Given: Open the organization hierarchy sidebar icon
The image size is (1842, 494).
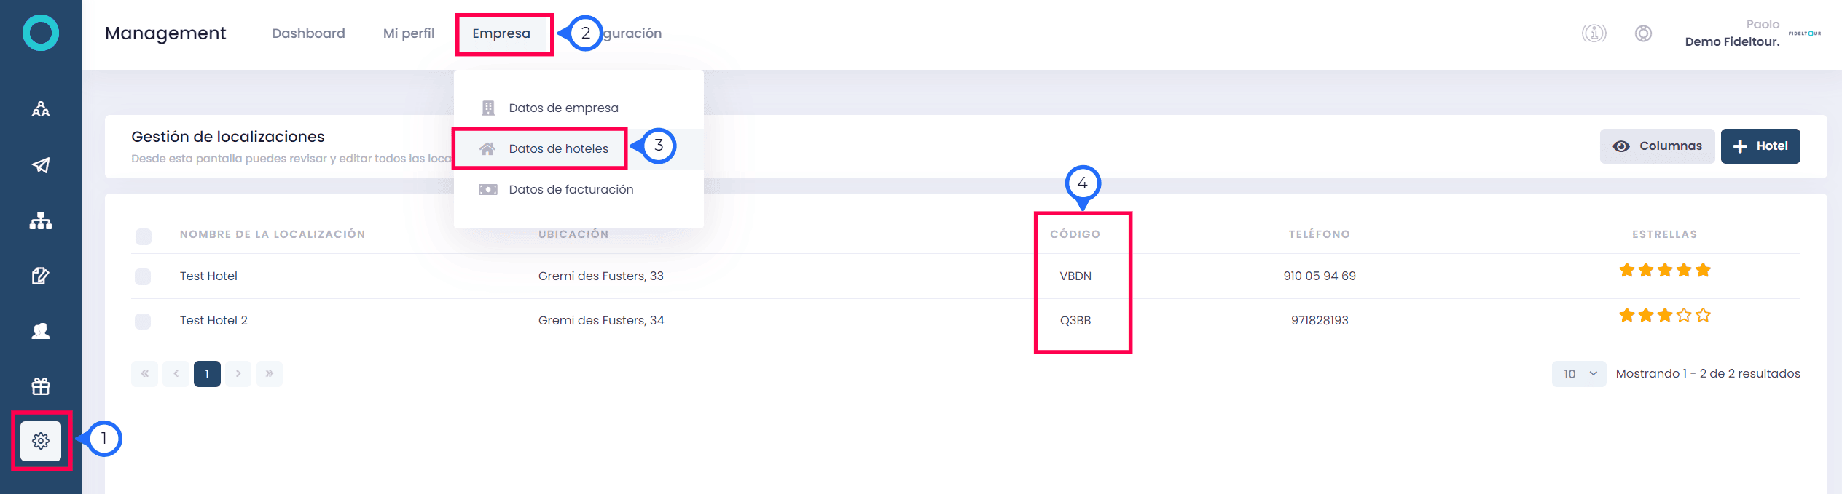Looking at the screenshot, I should pyautogui.click(x=41, y=220).
